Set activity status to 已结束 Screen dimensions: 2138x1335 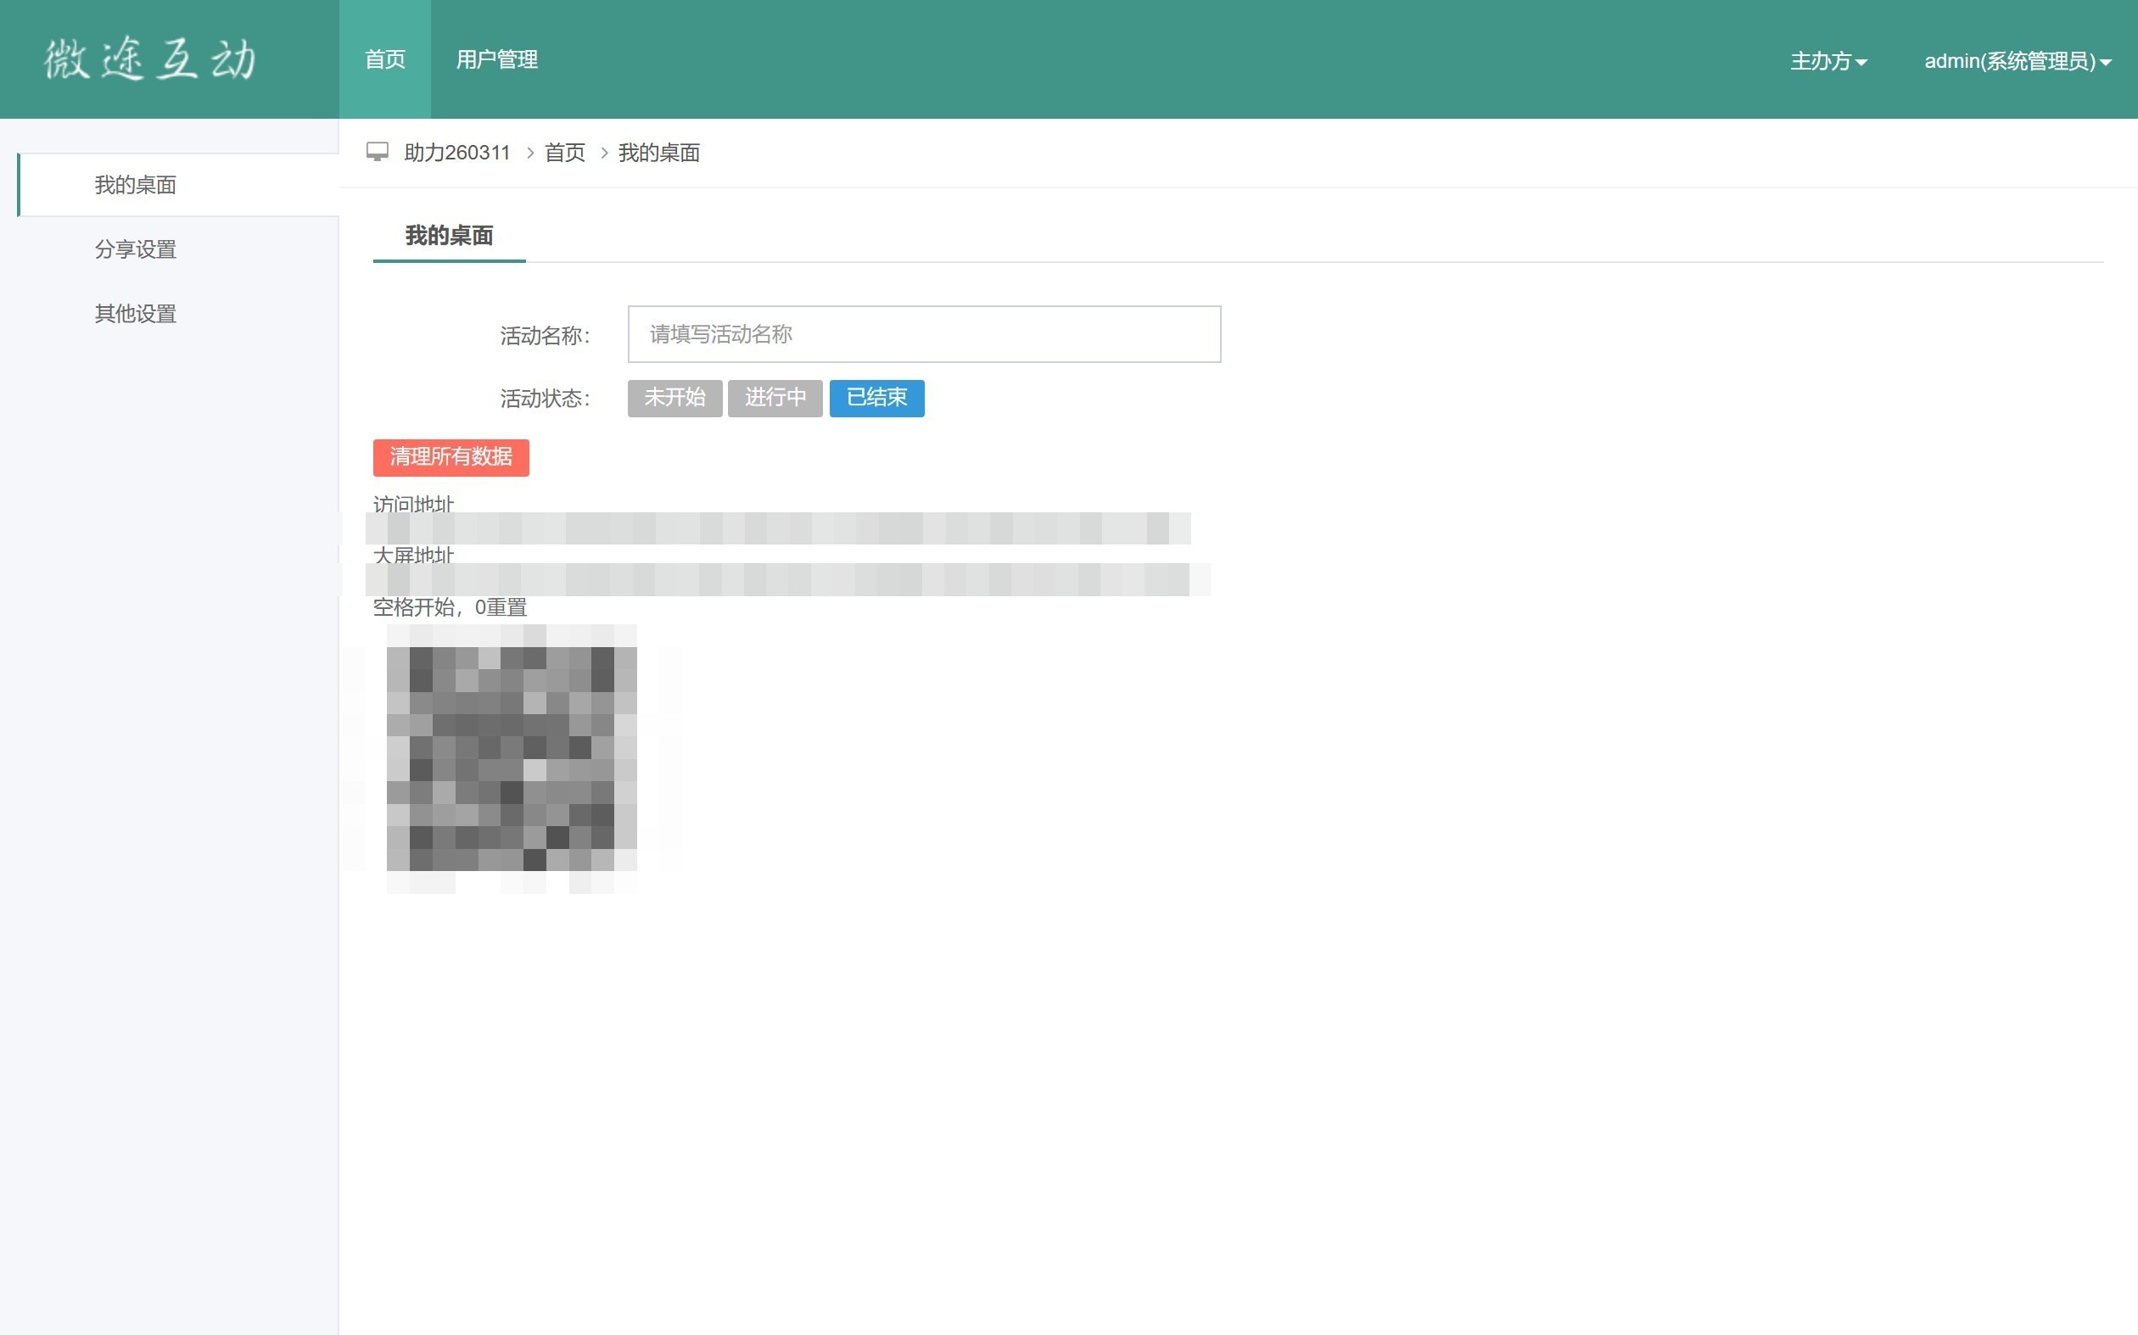click(x=877, y=398)
